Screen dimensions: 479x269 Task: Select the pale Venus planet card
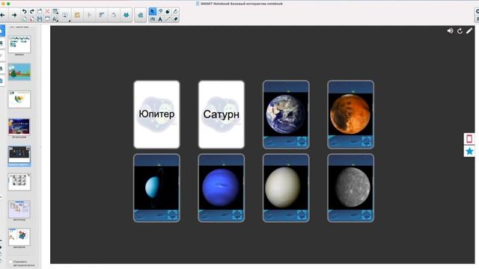pyautogui.click(x=286, y=188)
